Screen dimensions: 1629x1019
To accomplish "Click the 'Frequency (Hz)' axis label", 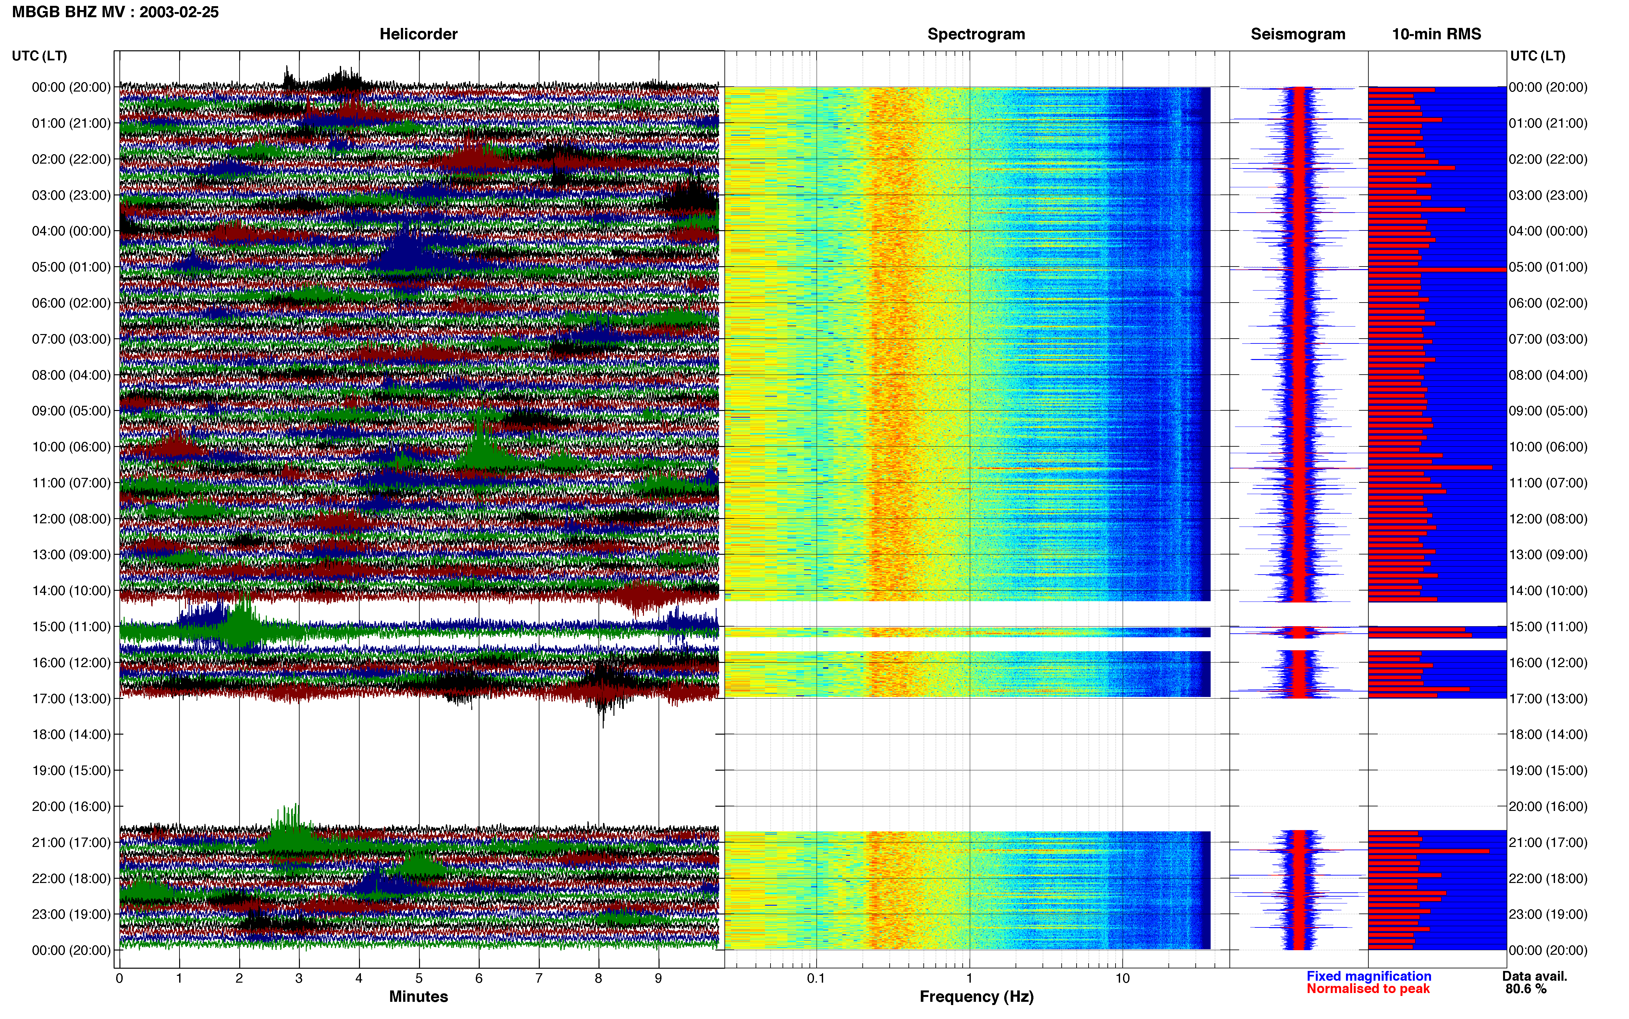I will (976, 997).
